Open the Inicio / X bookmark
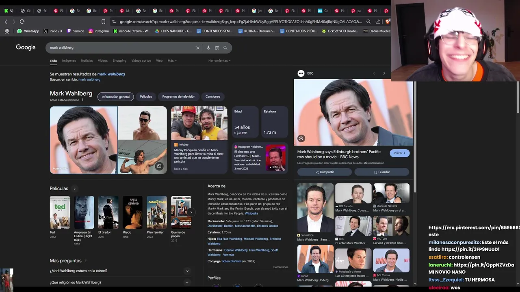The width and height of the screenshot is (520, 292). tap(53, 31)
